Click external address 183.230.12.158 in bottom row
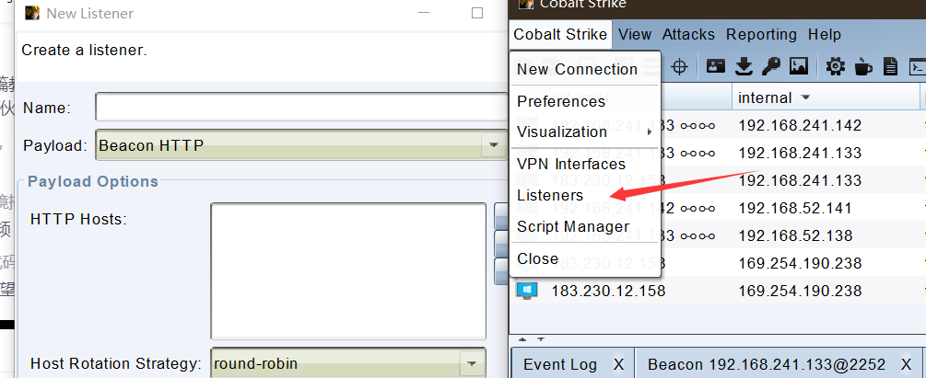This screenshot has height=378, width=926. 608,291
